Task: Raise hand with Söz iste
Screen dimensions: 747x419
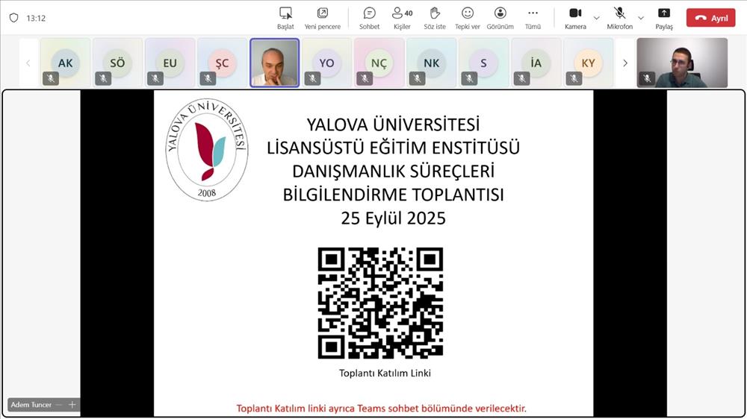Action: [x=435, y=17]
